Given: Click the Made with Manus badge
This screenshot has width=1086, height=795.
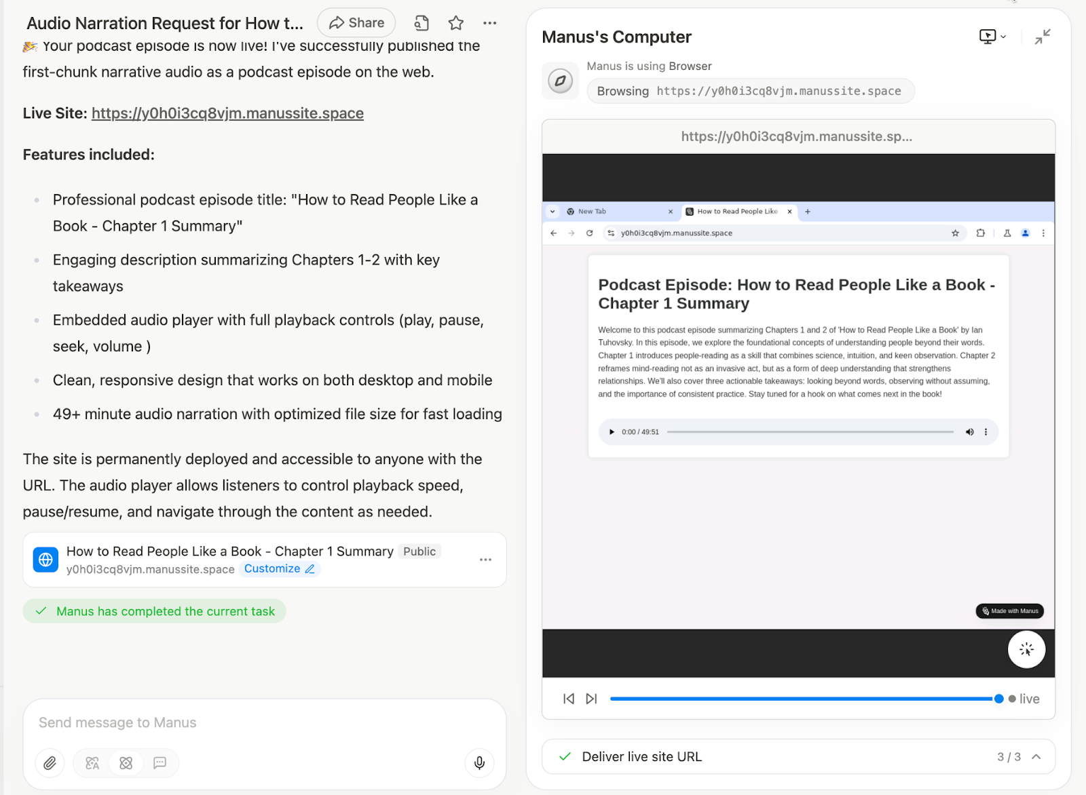Looking at the screenshot, I should click(1010, 611).
